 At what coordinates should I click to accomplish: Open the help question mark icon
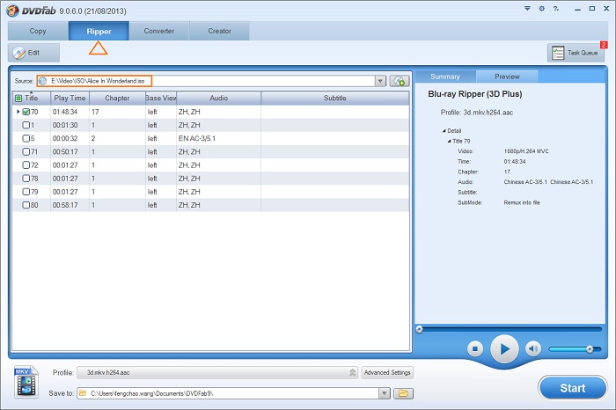click(x=556, y=8)
